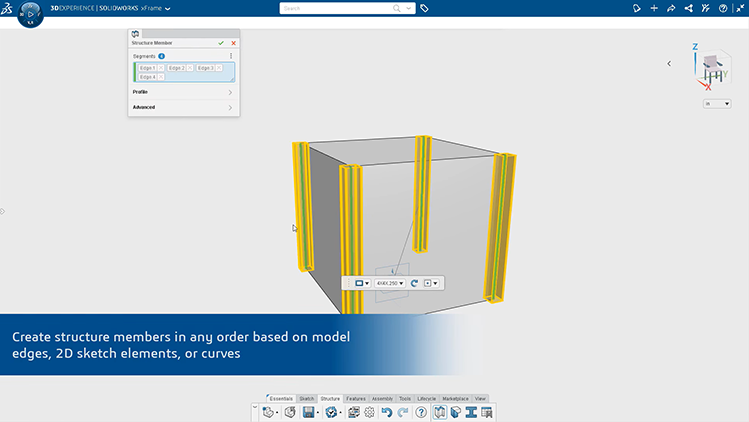Open the Assembly tab
Screen dimensions: 749x422
point(381,398)
